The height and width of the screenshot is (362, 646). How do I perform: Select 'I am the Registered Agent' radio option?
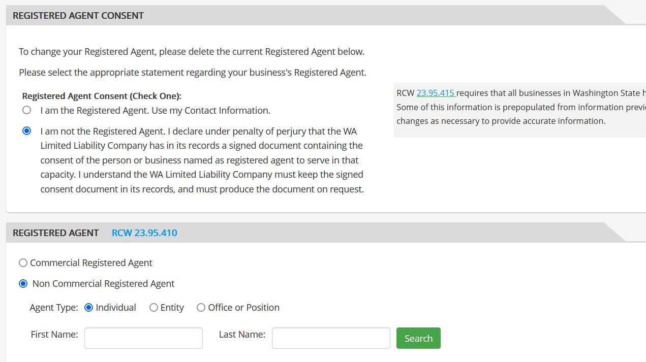(x=26, y=110)
